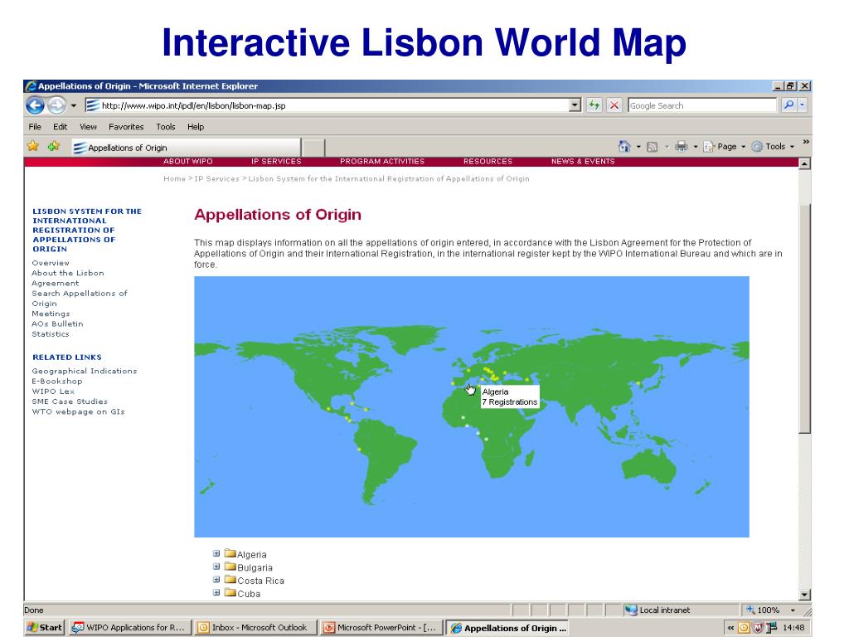Open the recent pages dropdown beside Forward
This screenshot has height=637, width=849.
coord(74,105)
